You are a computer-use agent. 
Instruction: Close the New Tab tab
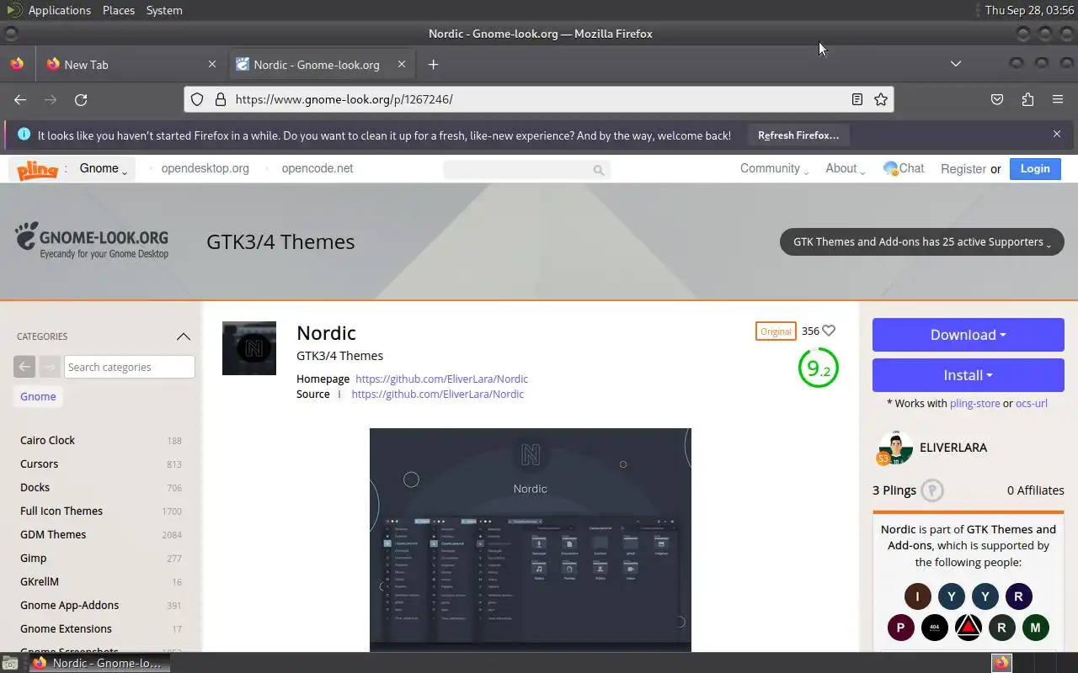point(212,64)
